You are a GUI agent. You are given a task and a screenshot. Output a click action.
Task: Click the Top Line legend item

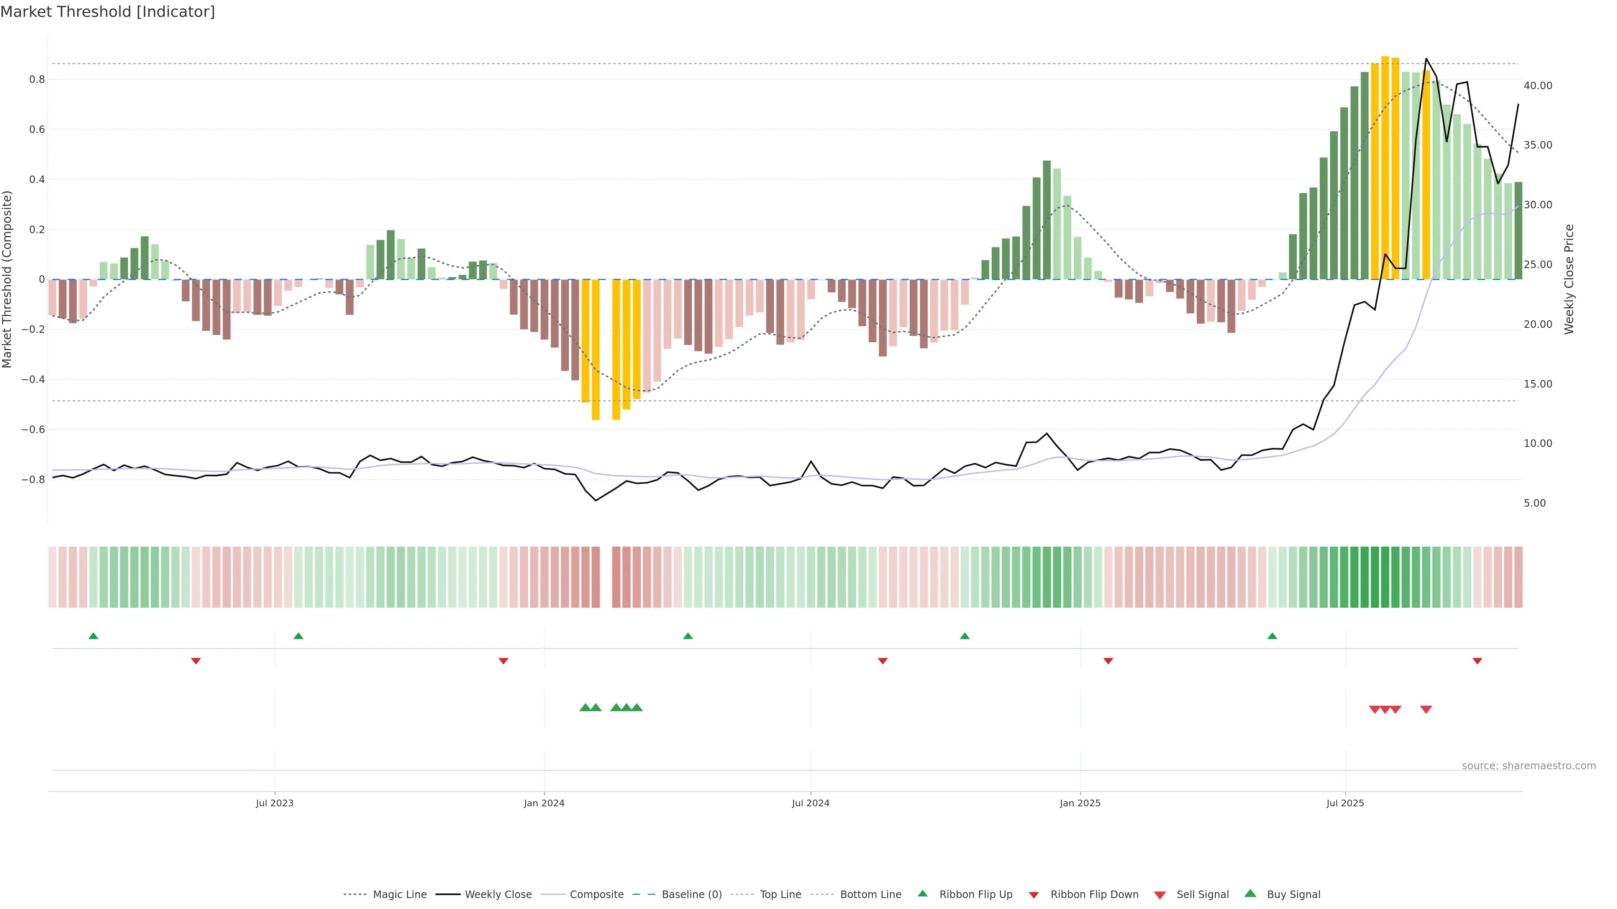coord(780,895)
